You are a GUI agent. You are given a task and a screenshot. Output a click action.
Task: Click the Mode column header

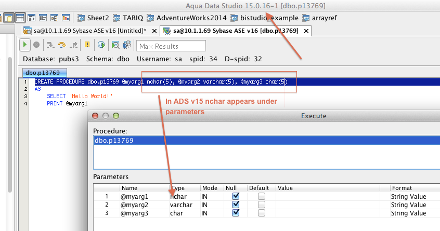pos(212,188)
